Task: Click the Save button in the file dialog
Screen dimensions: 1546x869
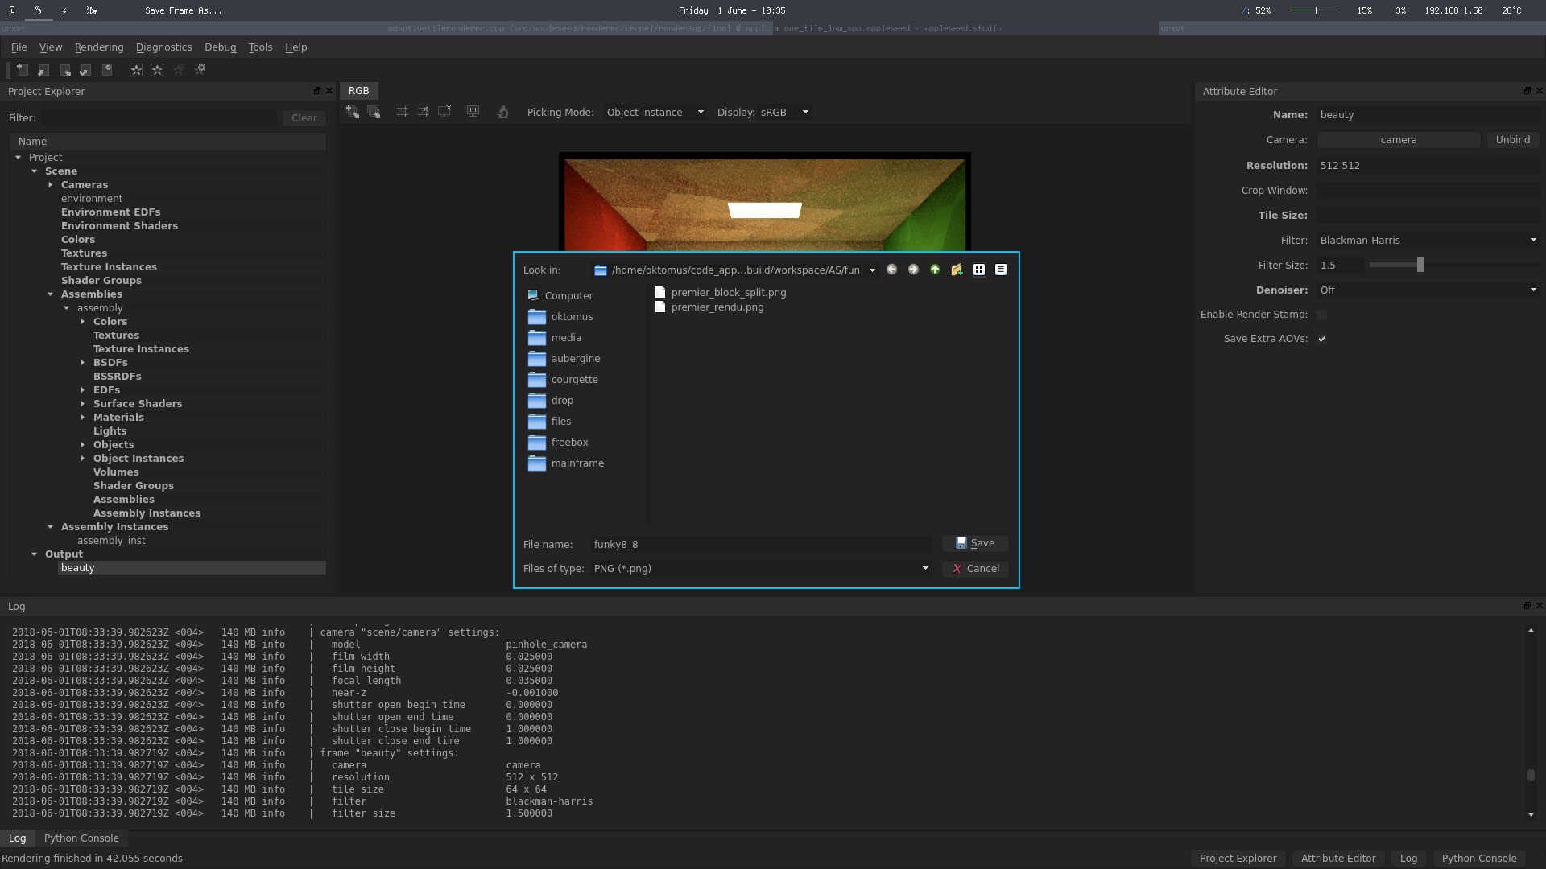Action: click(975, 543)
